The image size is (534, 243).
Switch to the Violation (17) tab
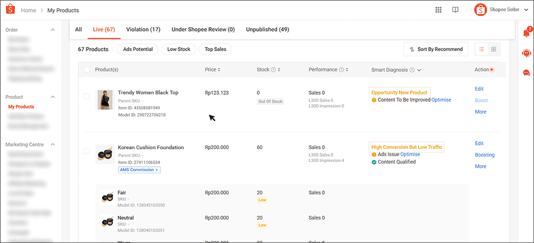(143, 29)
